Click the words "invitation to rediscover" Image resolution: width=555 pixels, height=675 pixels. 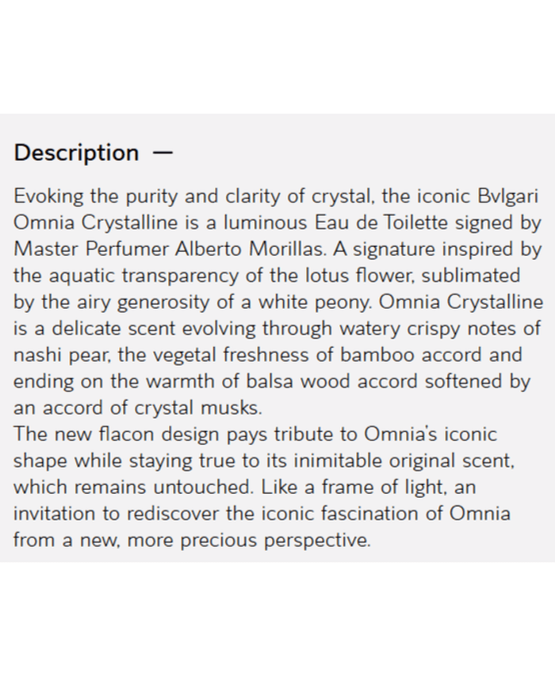click(127, 514)
